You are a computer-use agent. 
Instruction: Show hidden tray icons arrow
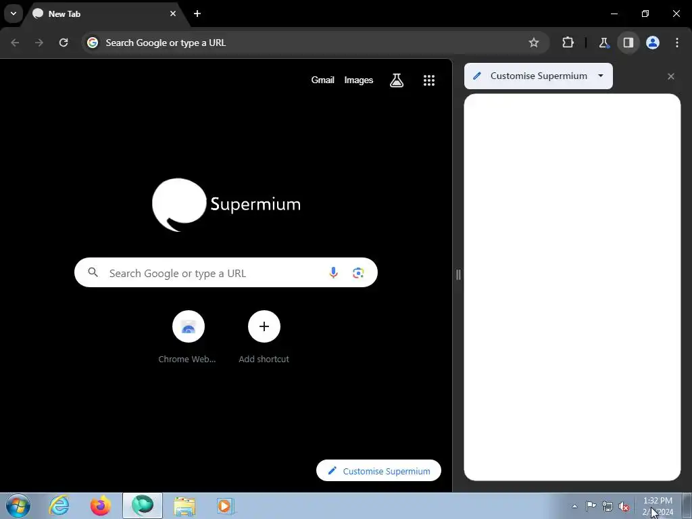[574, 506]
